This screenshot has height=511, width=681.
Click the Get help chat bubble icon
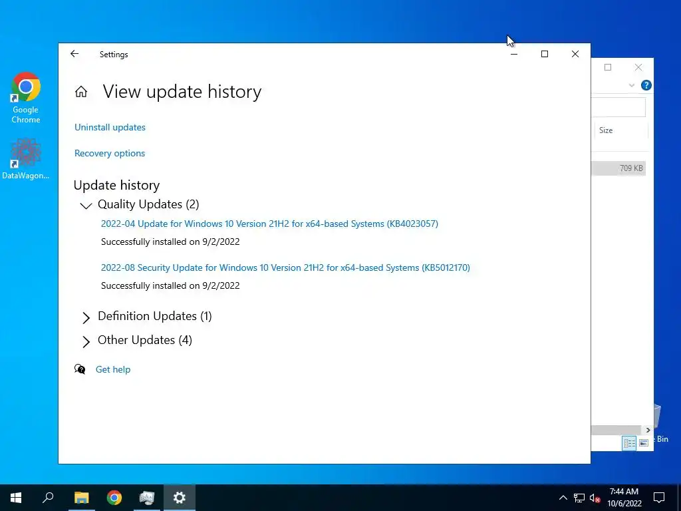pyautogui.click(x=80, y=369)
